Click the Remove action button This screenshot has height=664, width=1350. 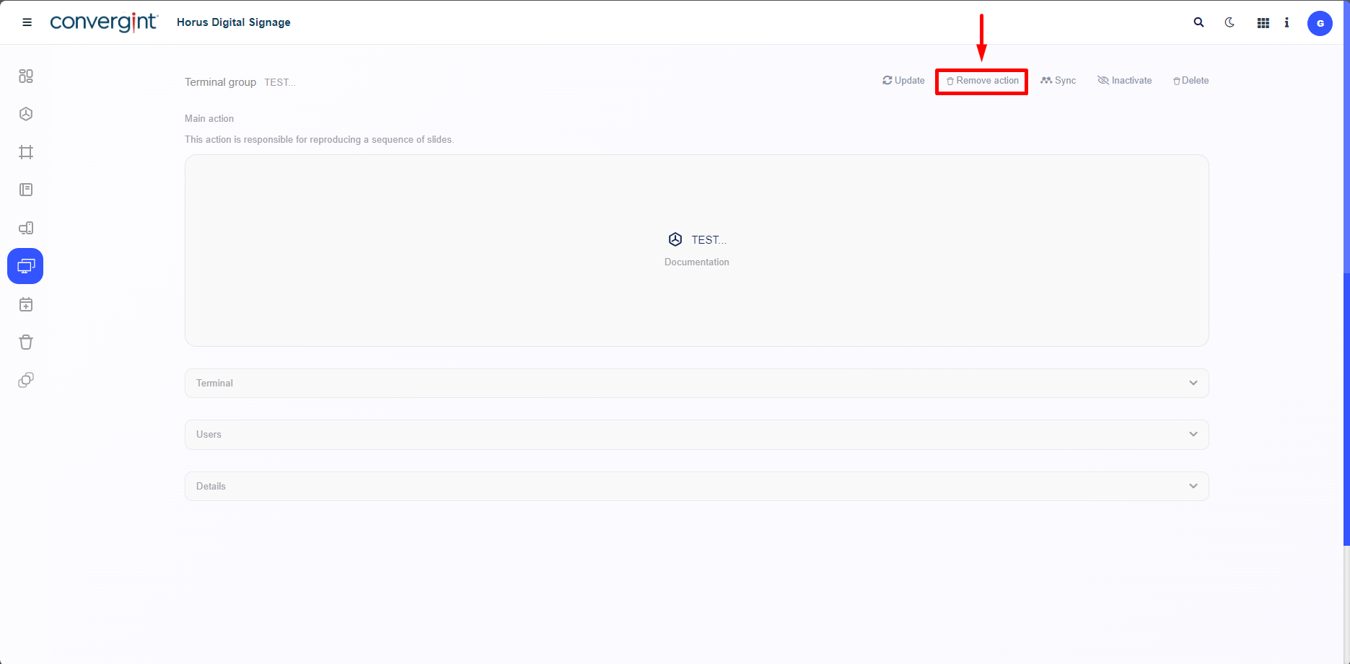(982, 81)
